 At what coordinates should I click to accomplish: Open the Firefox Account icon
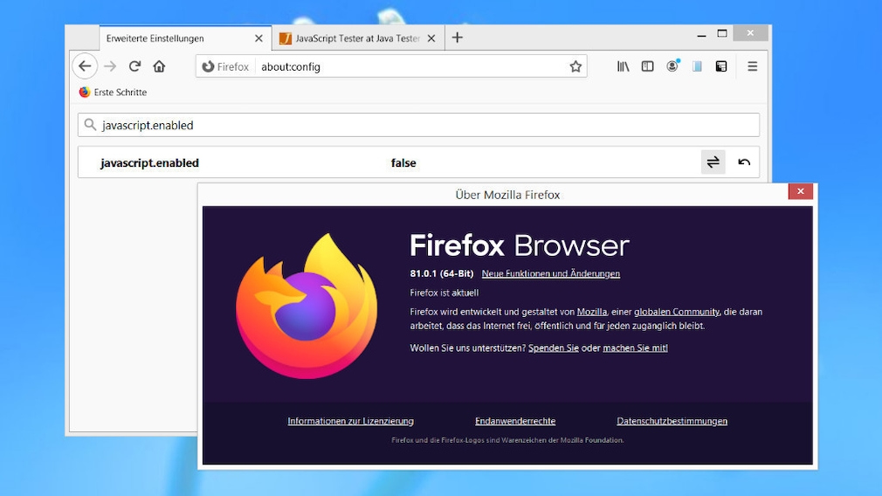click(672, 66)
